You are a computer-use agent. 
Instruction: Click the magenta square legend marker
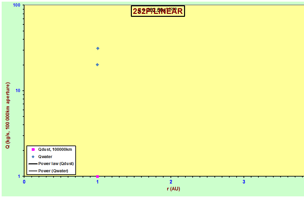33,149
